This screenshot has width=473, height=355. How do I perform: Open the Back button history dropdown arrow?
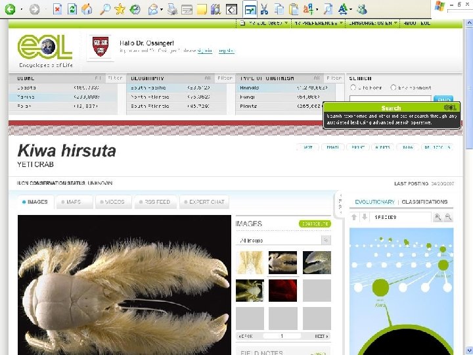pos(22,10)
